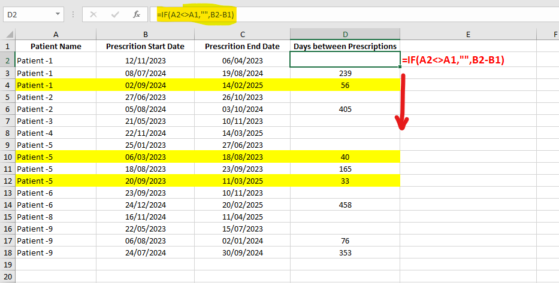Click cell with date 20/09/2023
The height and width of the screenshot is (283, 559).
[146, 181]
